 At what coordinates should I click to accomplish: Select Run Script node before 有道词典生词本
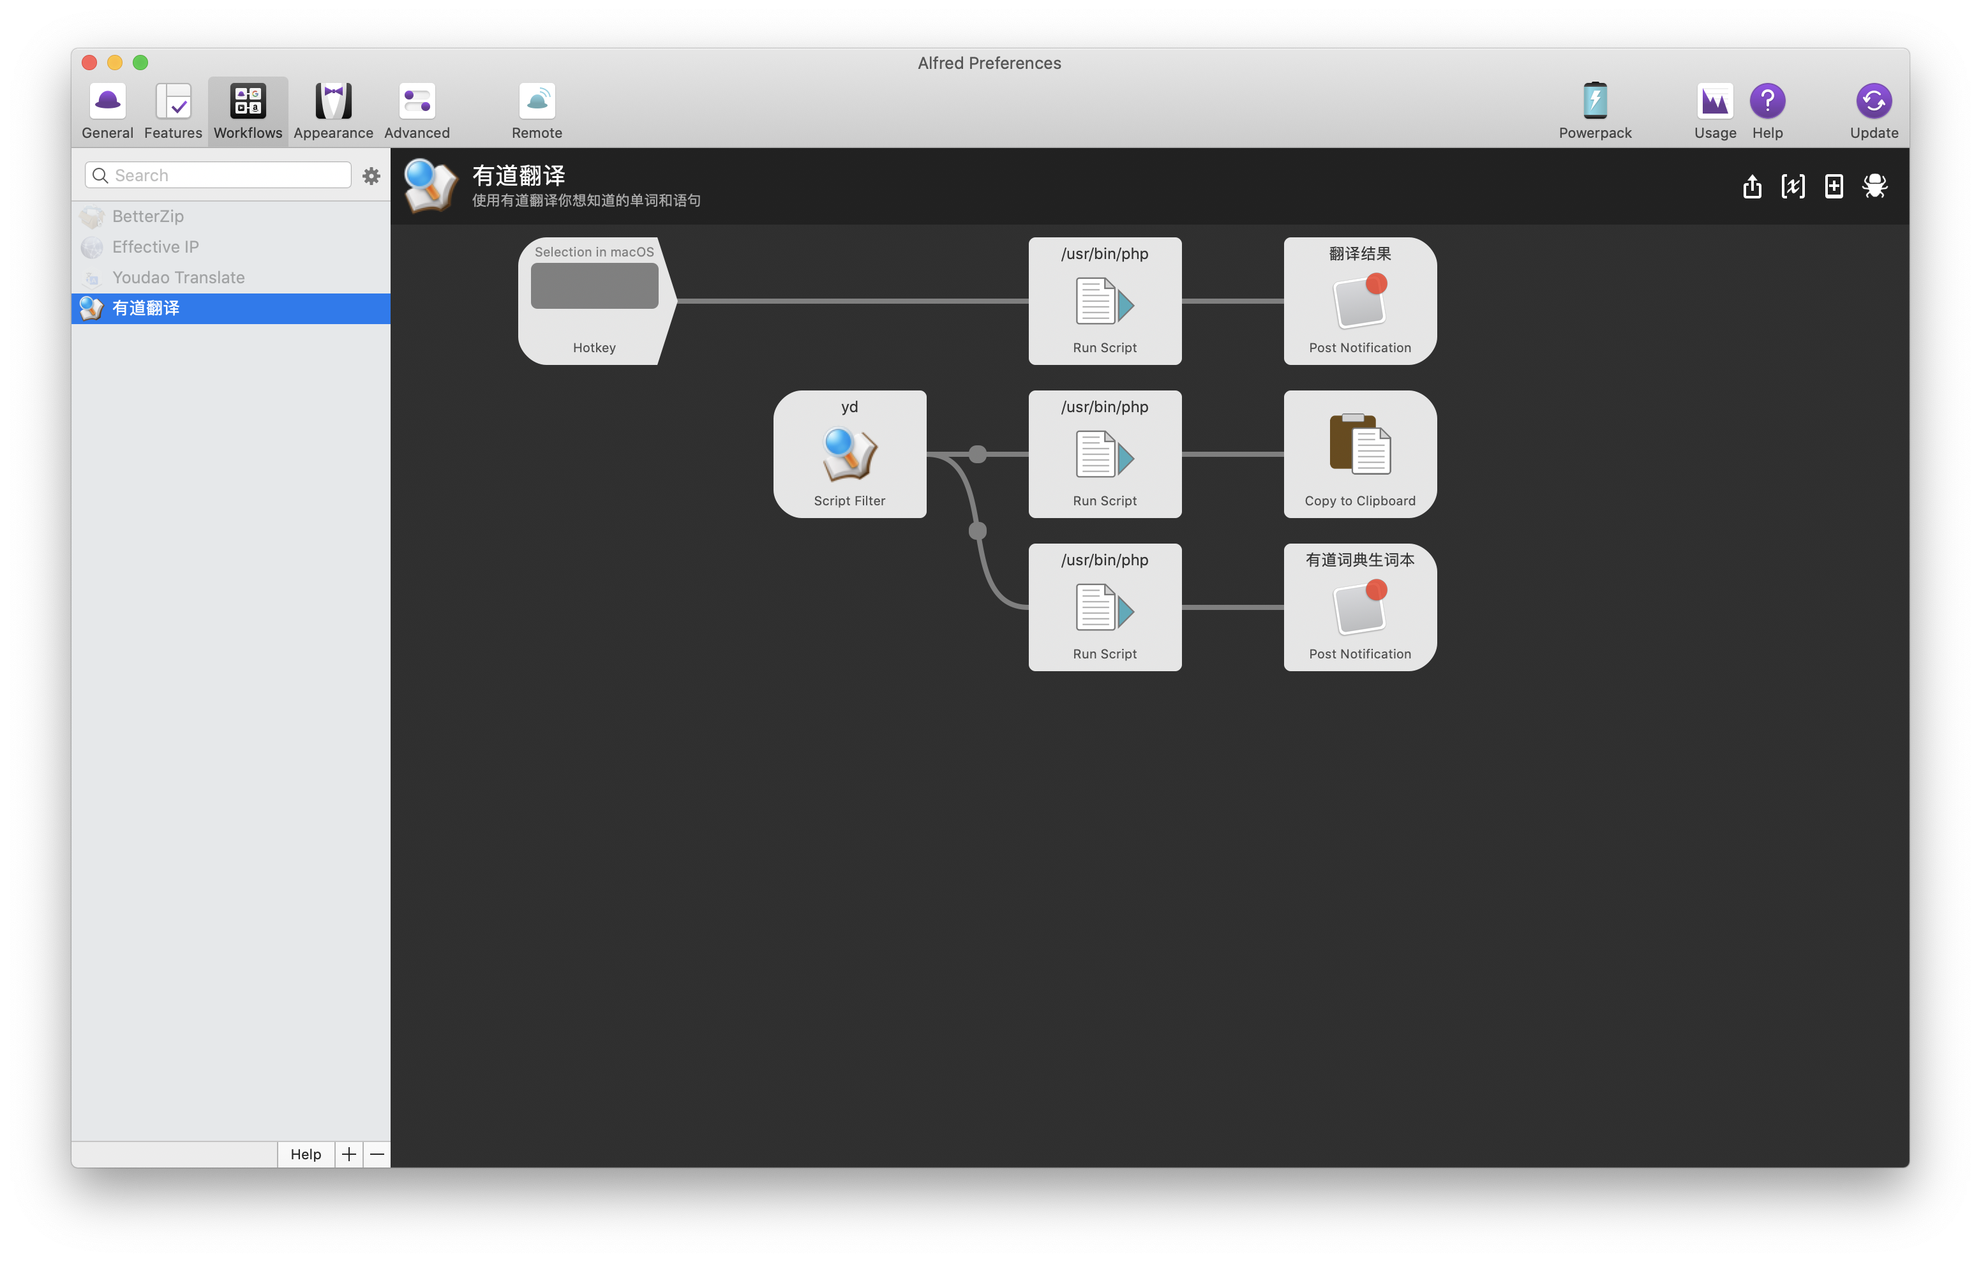1104,607
